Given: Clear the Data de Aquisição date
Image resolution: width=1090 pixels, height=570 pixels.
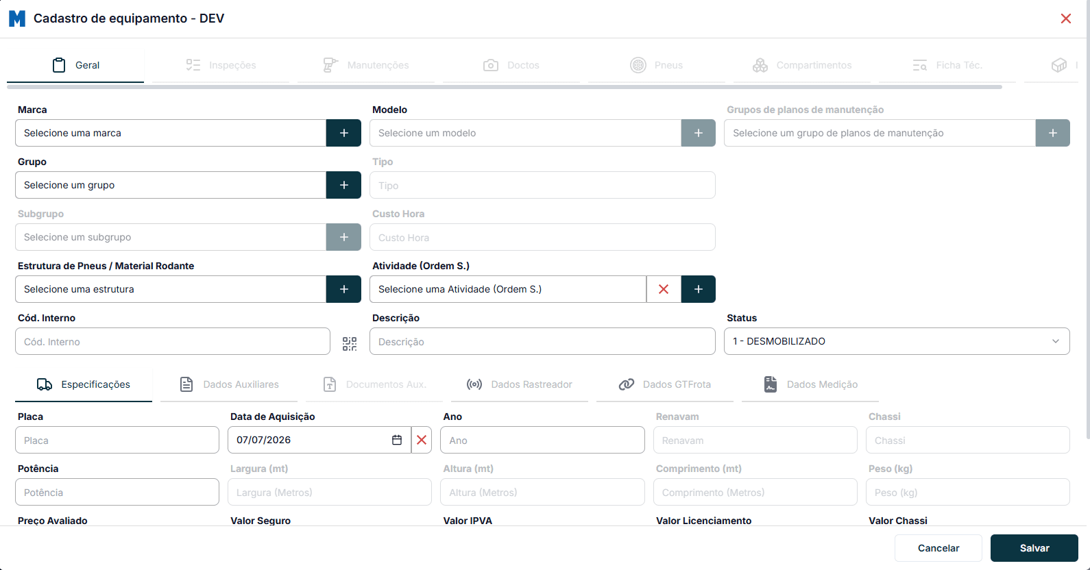Looking at the screenshot, I should 422,440.
